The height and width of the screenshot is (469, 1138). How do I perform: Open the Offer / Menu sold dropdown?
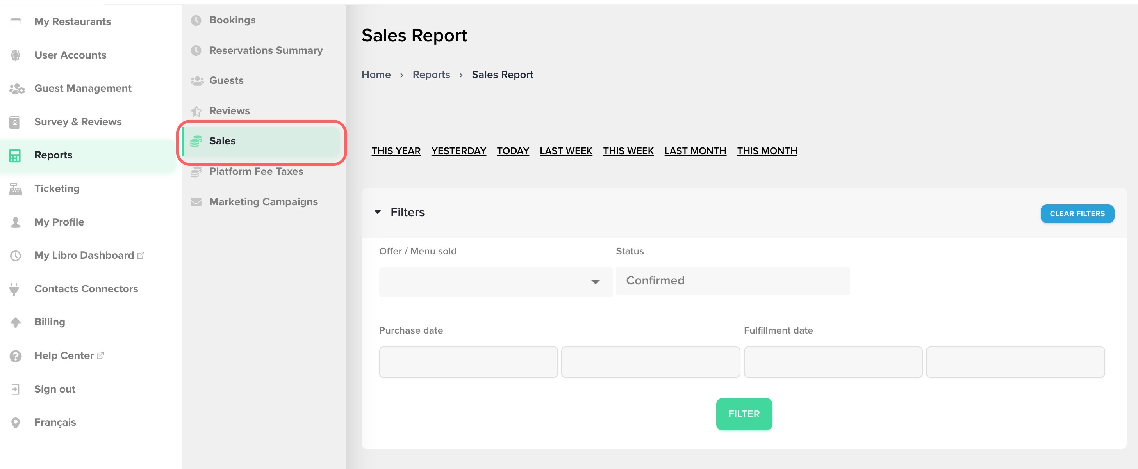(x=495, y=281)
